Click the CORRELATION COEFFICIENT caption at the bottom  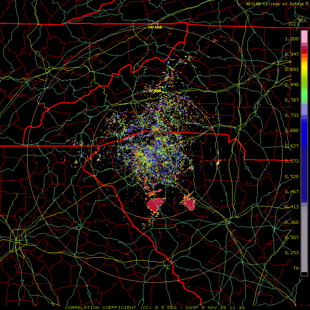pos(101,308)
